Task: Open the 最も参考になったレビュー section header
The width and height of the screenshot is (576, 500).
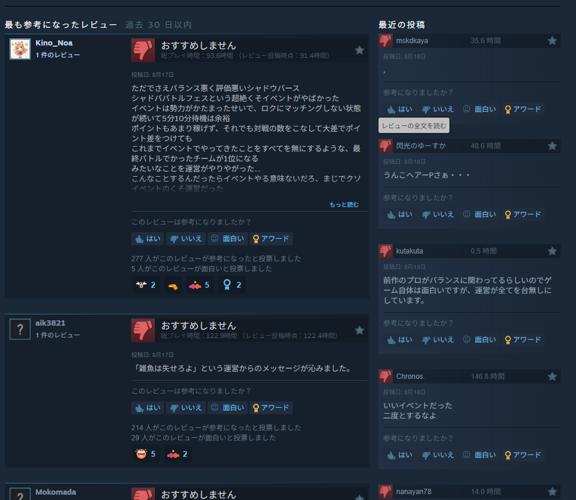Action: pyautogui.click(x=61, y=25)
